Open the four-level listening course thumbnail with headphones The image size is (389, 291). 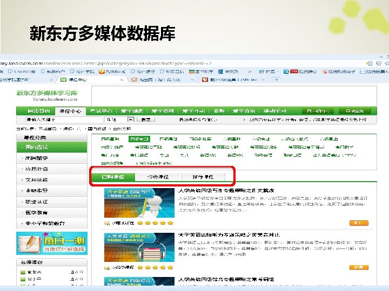click(139, 247)
